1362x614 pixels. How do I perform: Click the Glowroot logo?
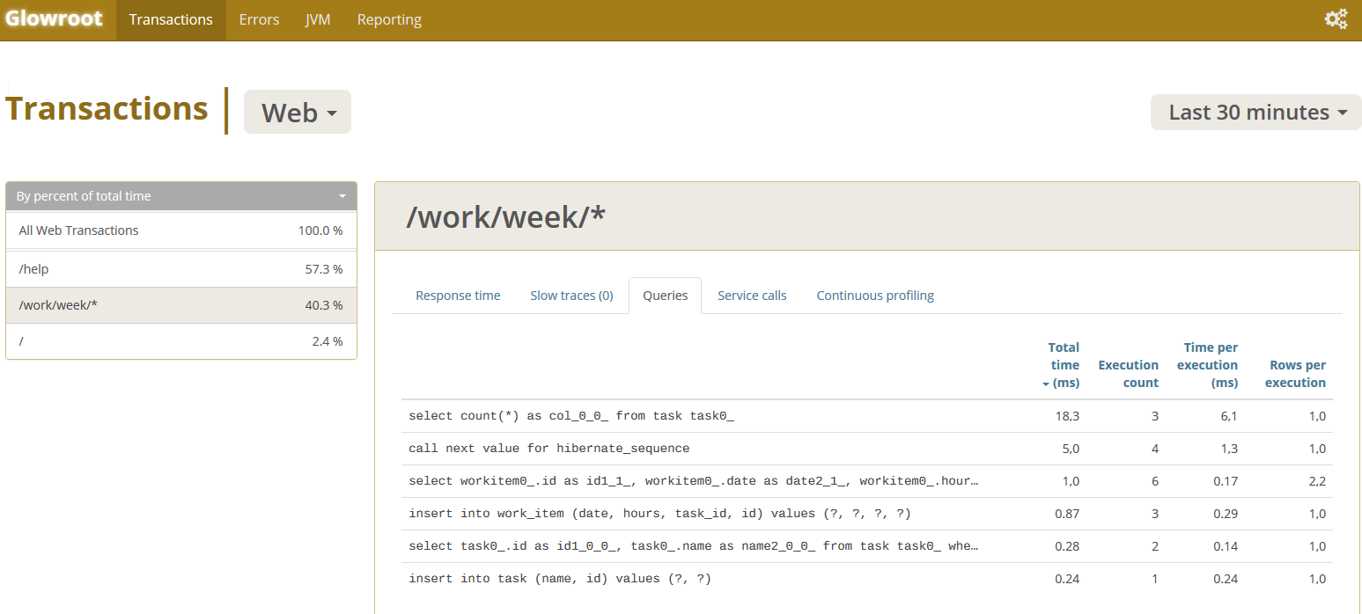54,19
